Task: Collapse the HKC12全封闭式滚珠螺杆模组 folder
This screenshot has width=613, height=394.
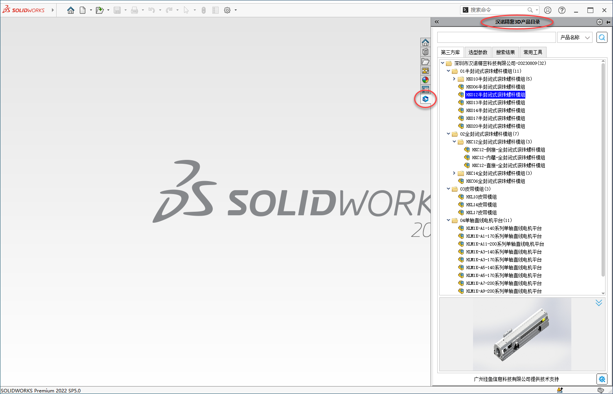Action: [454, 141]
